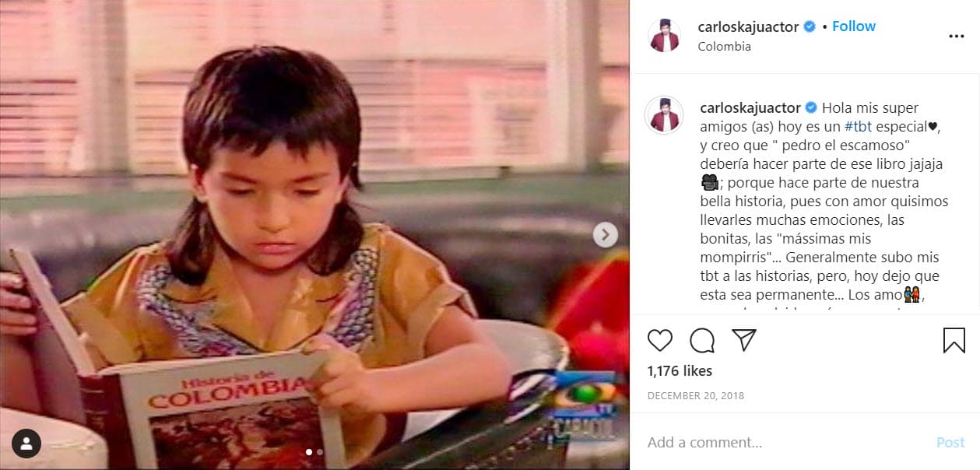This screenshot has height=470, width=980.
Task: Submit the comment with the Post button
Action: coord(950,442)
